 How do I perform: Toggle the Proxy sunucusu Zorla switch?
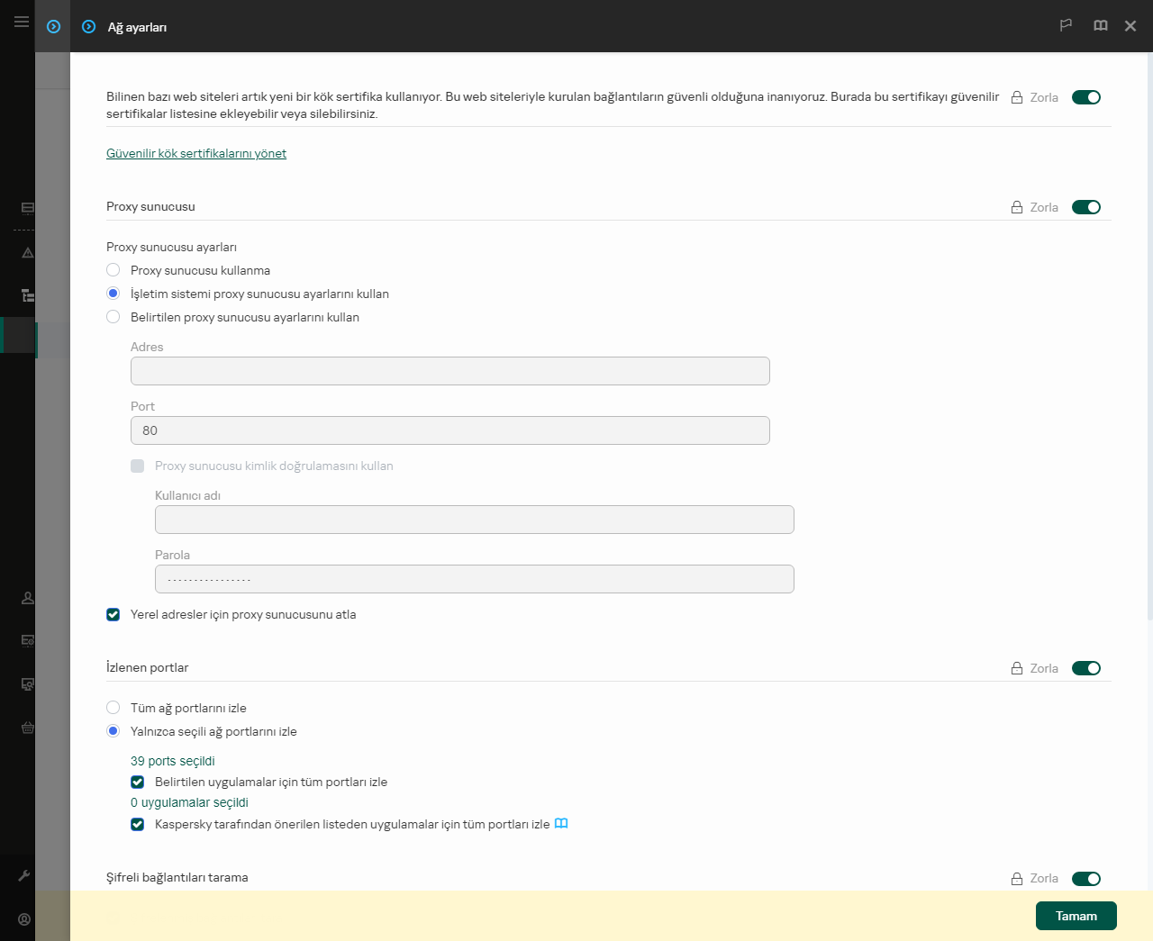pyautogui.click(x=1085, y=207)
